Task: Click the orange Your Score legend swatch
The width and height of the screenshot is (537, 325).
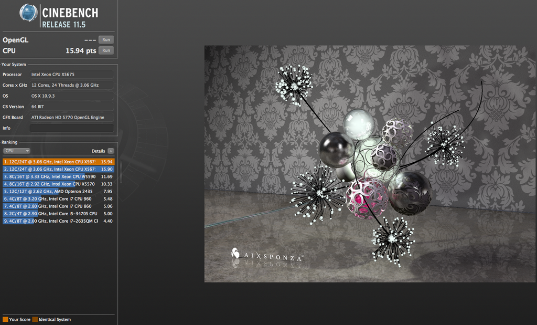Action: click(x=5, y=319)
